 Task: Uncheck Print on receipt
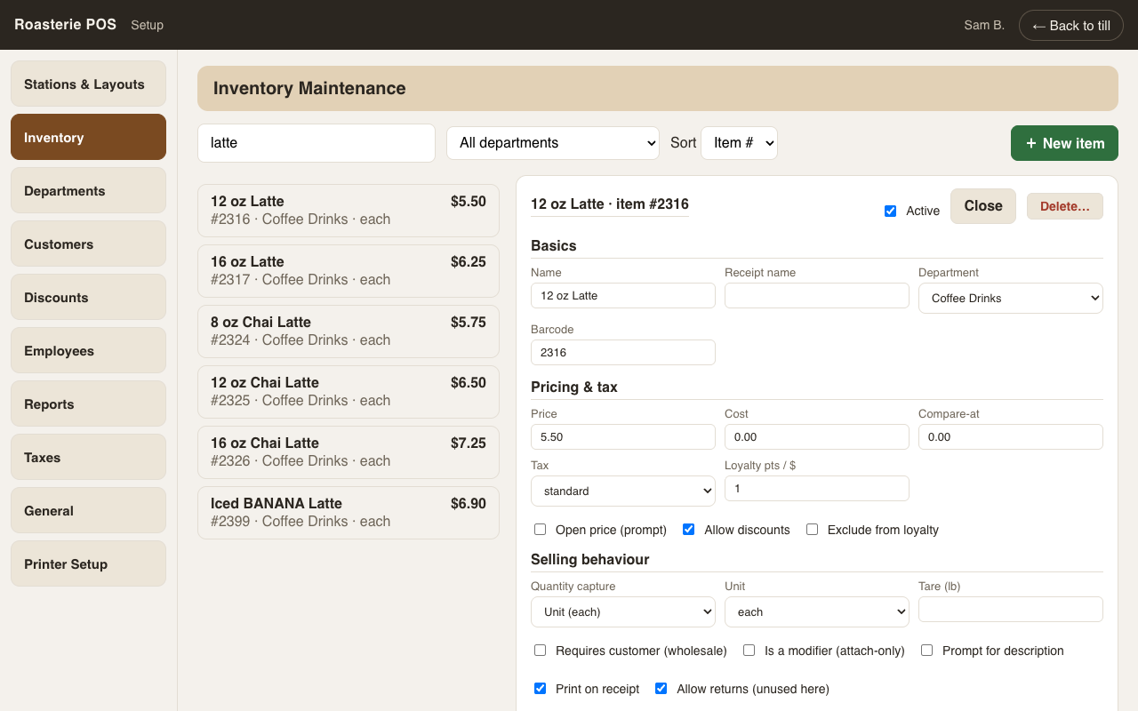point(540,689)
